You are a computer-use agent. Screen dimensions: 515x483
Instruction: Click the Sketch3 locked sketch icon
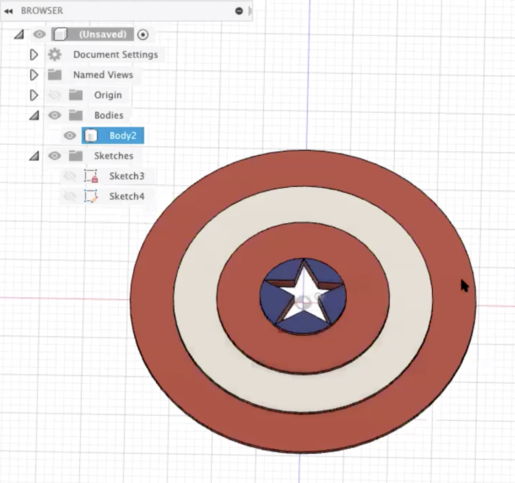pos(91,176)
